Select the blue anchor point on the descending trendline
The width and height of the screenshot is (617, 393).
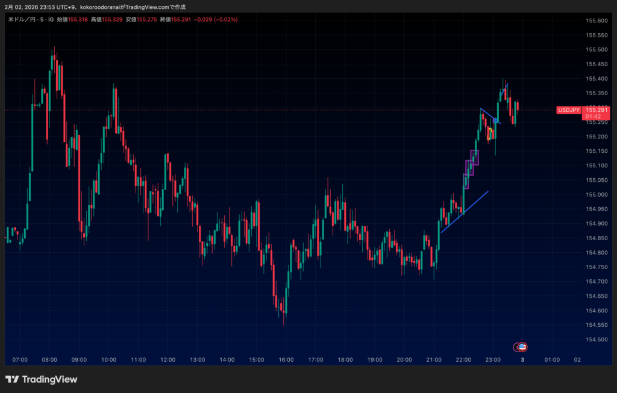tap(495, 120)
